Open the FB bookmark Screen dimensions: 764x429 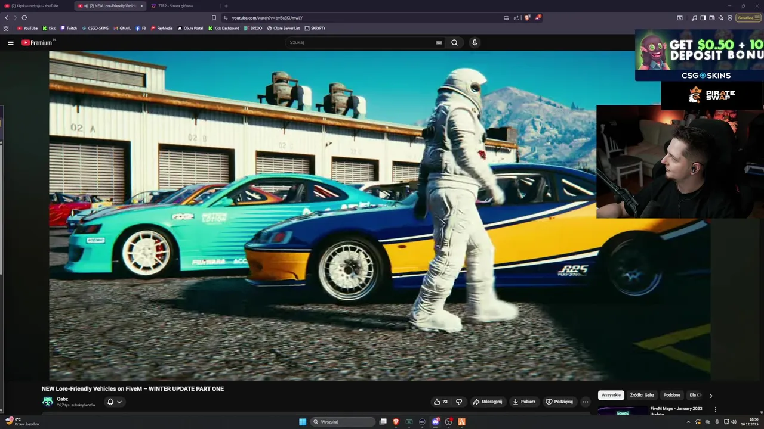pos(141,28)
